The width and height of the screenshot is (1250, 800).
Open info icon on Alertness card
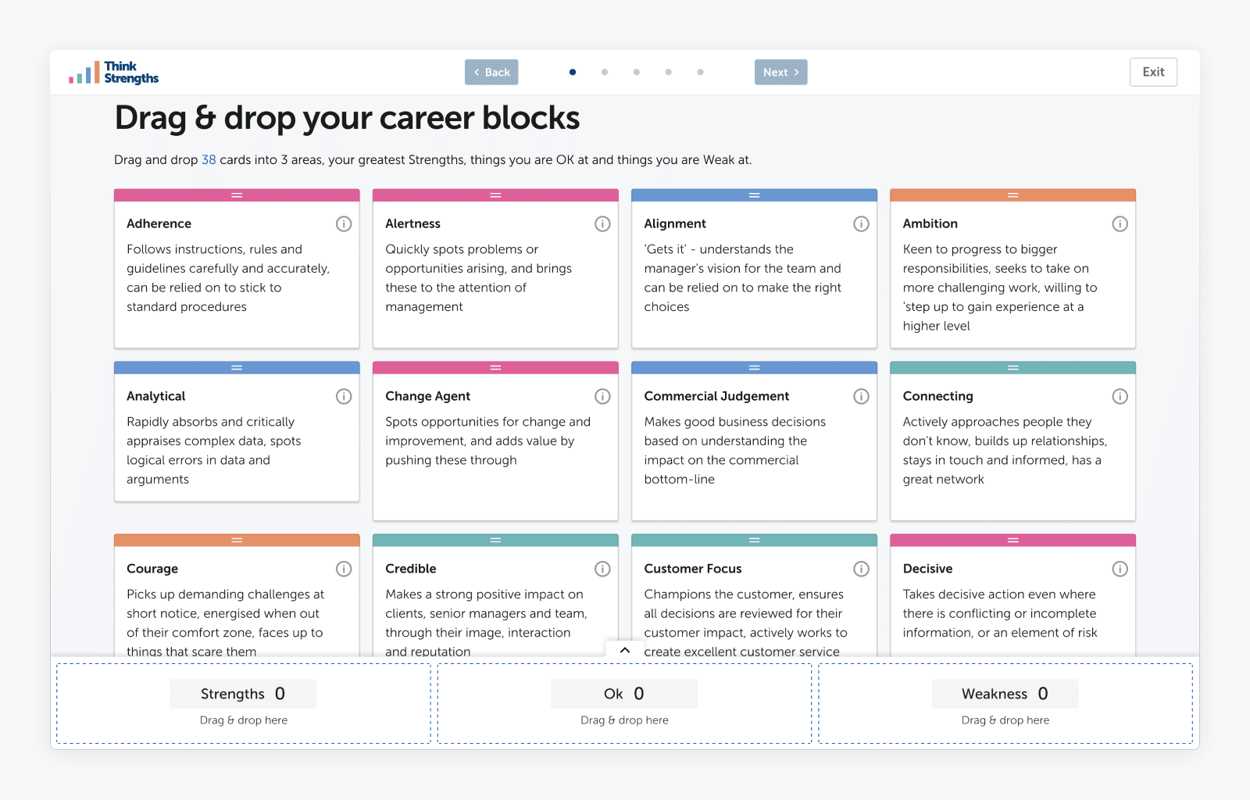(x=602, y=224)
